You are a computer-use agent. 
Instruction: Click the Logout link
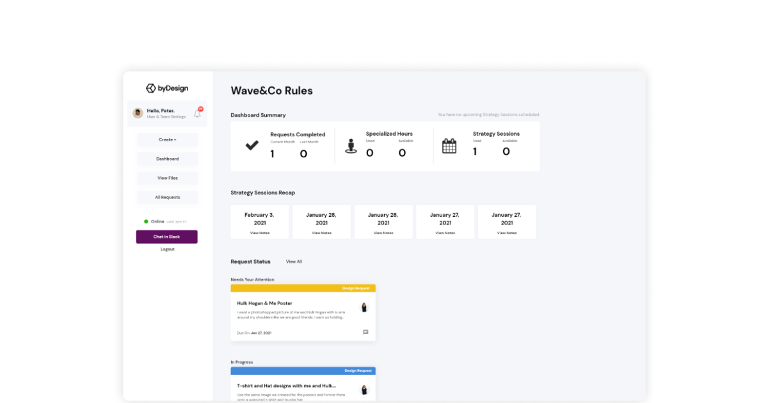(167, 249)
